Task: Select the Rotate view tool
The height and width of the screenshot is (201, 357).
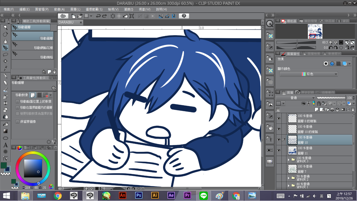Action: coord(5,34)
